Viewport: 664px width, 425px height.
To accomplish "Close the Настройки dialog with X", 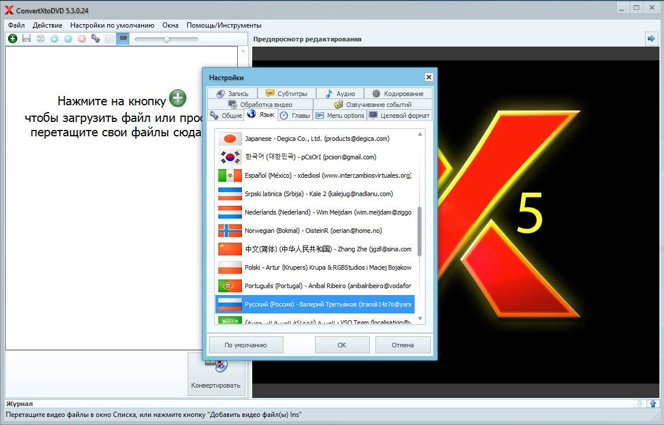I will (428, 77).
